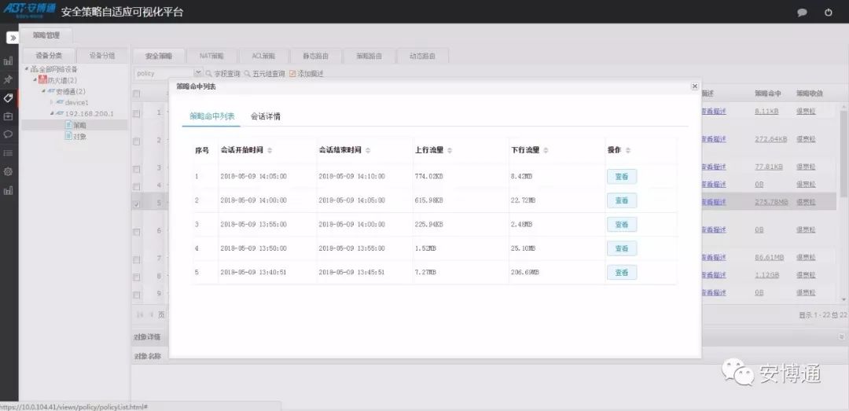Tick the checkbox for table row 1
The height and width of the screenshot is (411, 849).
click(137, 113)
